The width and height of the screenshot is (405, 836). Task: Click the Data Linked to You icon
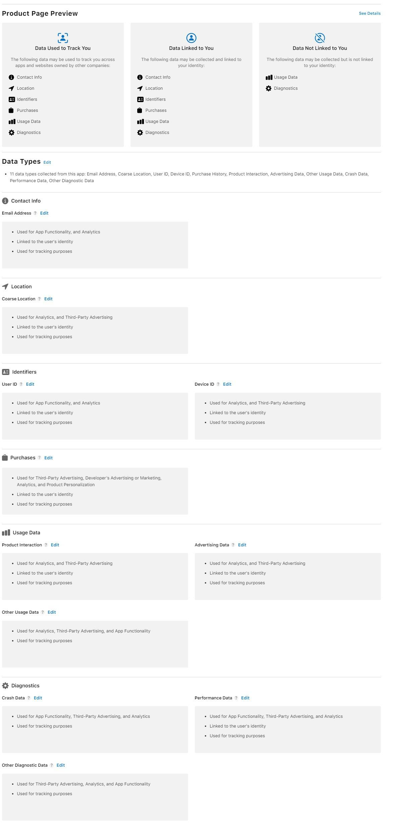click(191, 38)
